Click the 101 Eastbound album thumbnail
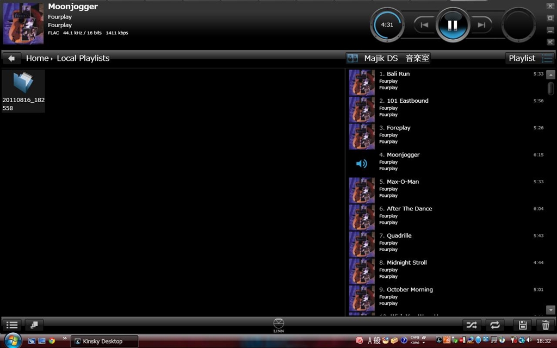The image size is (557, 348). tap(362, 109)
